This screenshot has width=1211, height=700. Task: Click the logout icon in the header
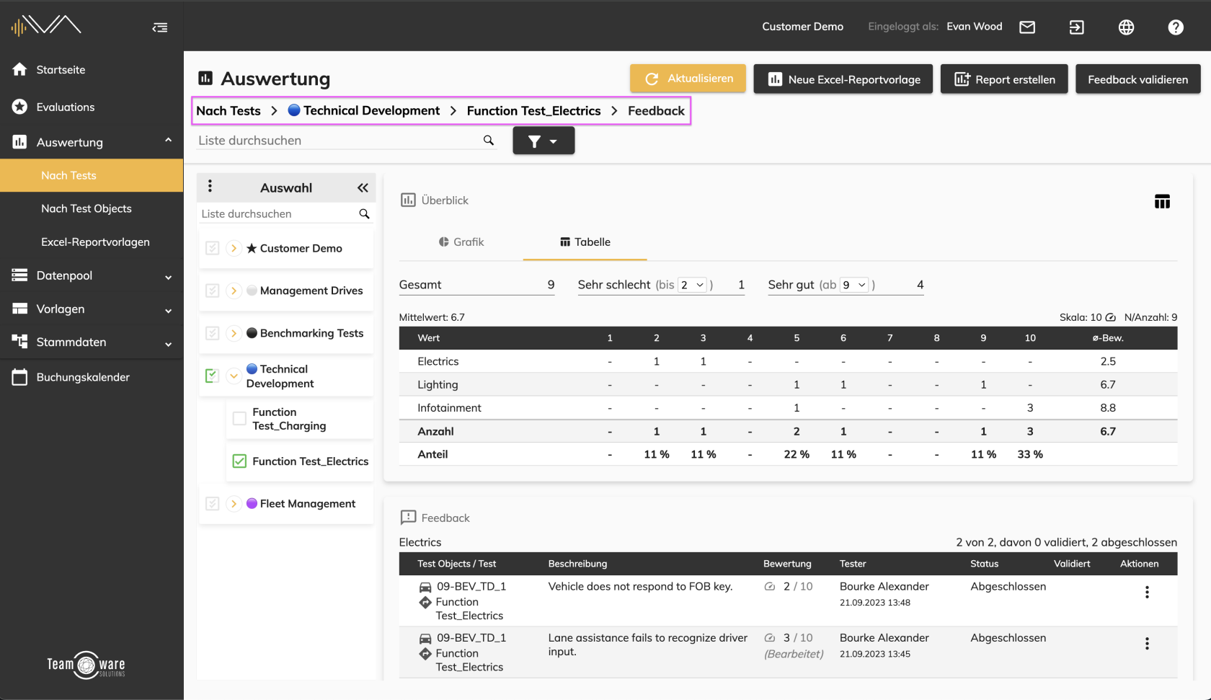pos(1076,27)
